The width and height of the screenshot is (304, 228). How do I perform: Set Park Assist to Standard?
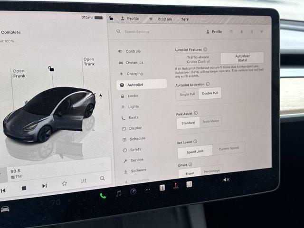click(x=188, y=123)
